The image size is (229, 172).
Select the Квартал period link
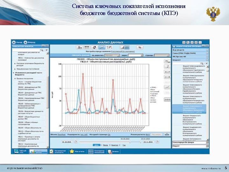115,145
